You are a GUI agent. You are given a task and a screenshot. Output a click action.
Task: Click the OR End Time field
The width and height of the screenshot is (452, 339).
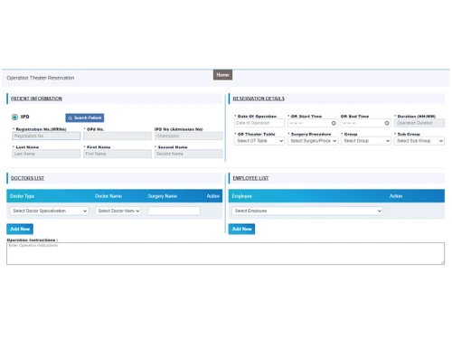(366, 123)
